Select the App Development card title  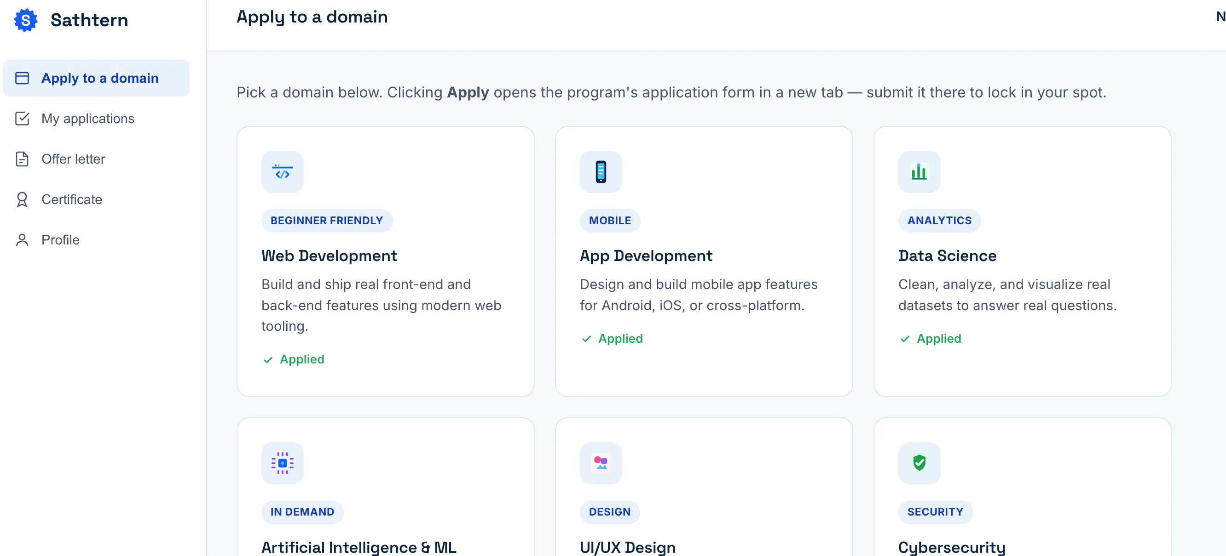(x=646, y=255)
